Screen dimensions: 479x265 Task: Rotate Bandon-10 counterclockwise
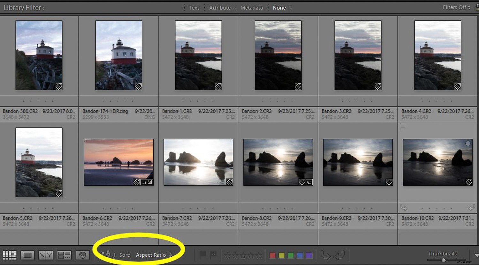click(x=404, y=207)
